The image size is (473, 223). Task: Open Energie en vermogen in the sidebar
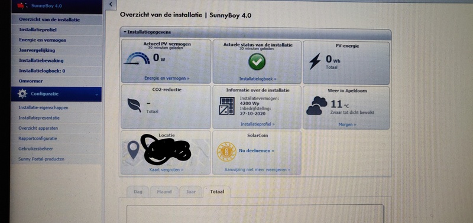(56, 40)
